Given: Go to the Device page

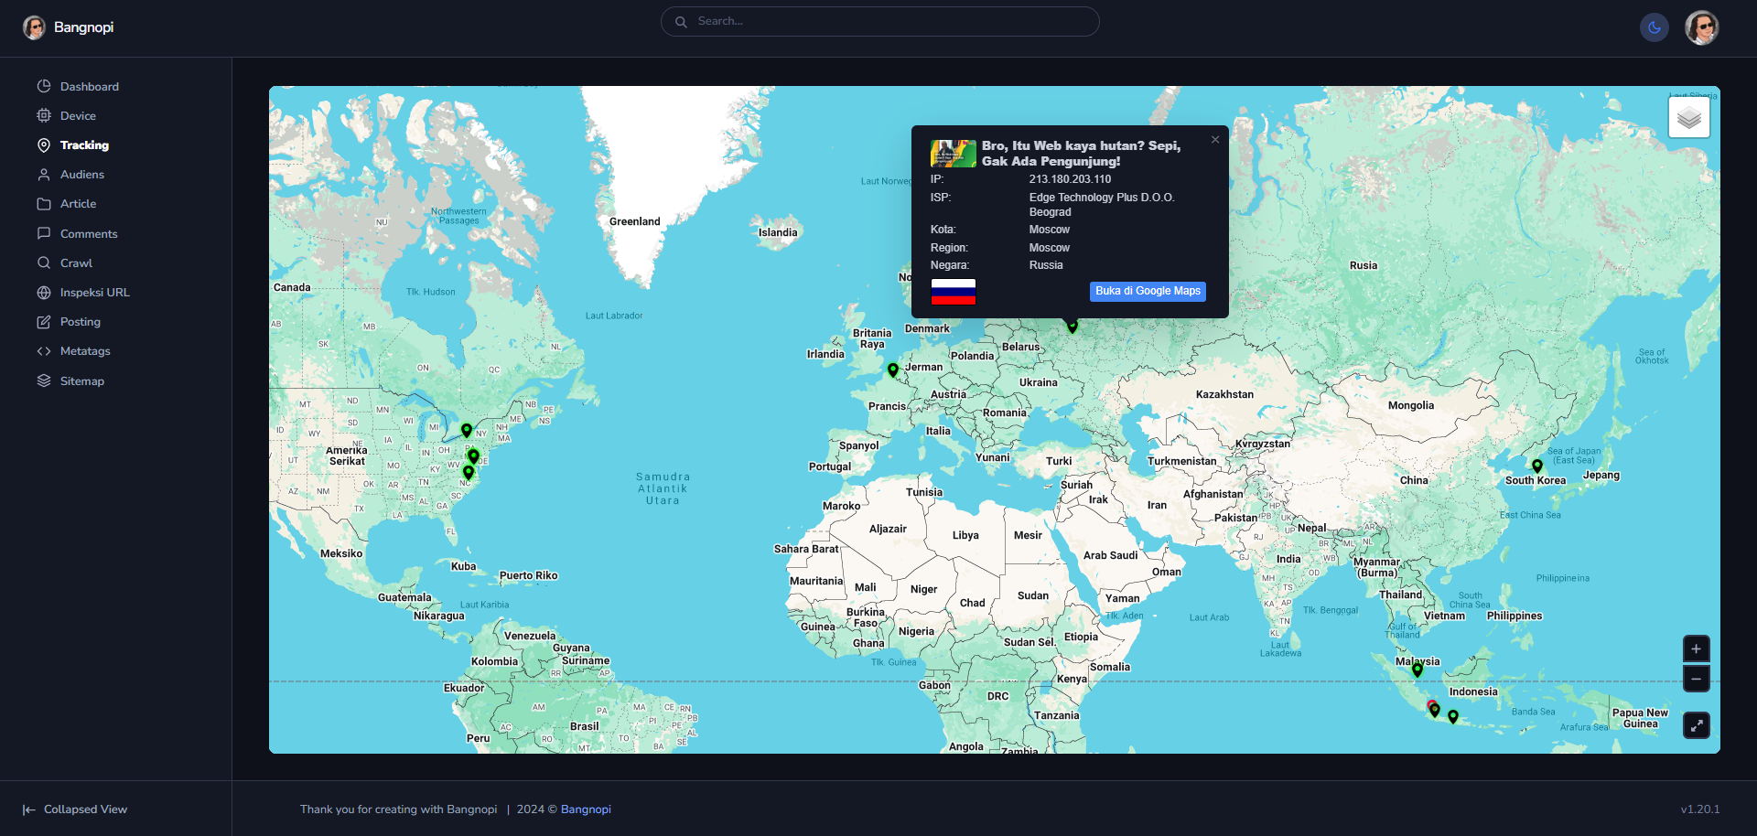Looking at the screenshot, I should [x=78, y=115].
